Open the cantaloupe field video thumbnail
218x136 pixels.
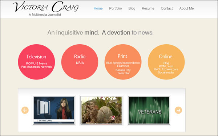click(101, 110)
